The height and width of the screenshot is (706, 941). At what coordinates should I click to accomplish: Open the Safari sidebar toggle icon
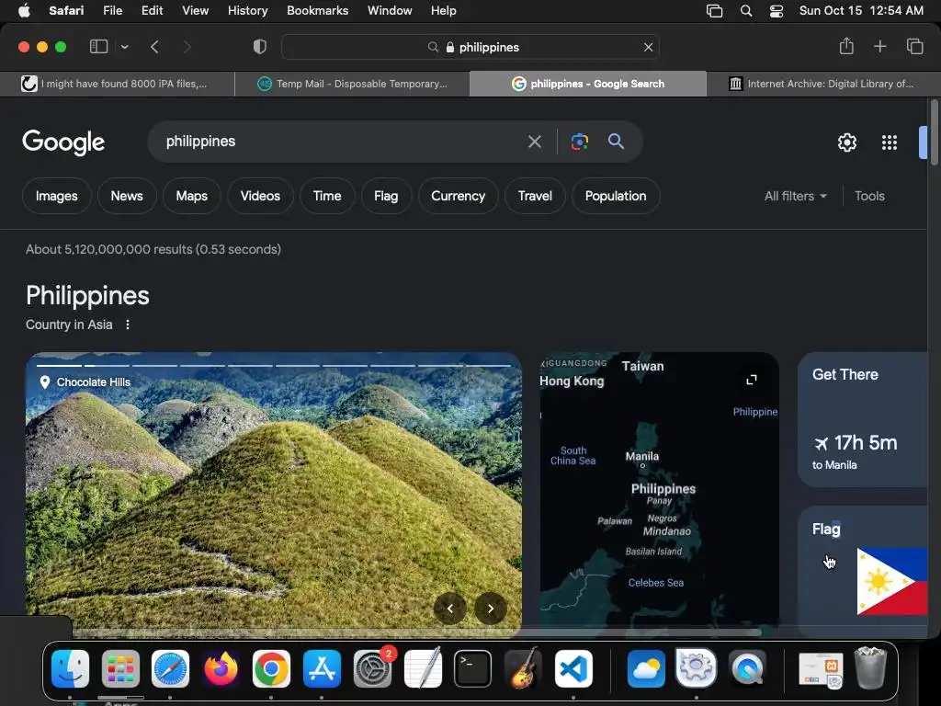tap(98, 47)
